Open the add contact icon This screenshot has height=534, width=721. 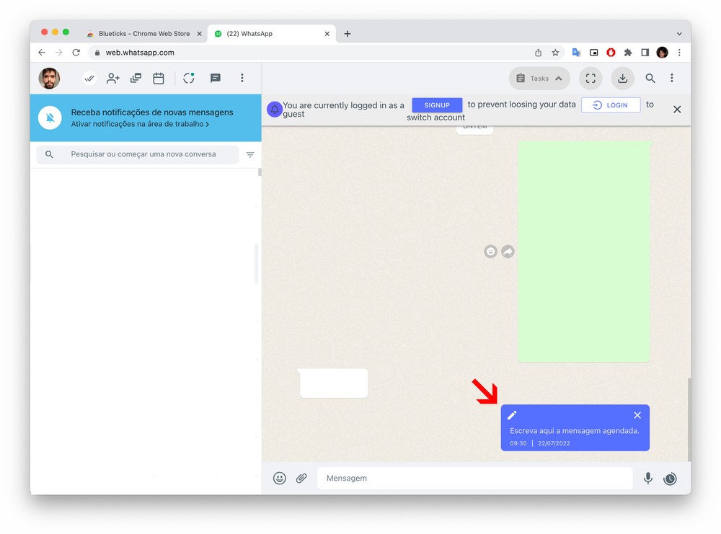113,79
